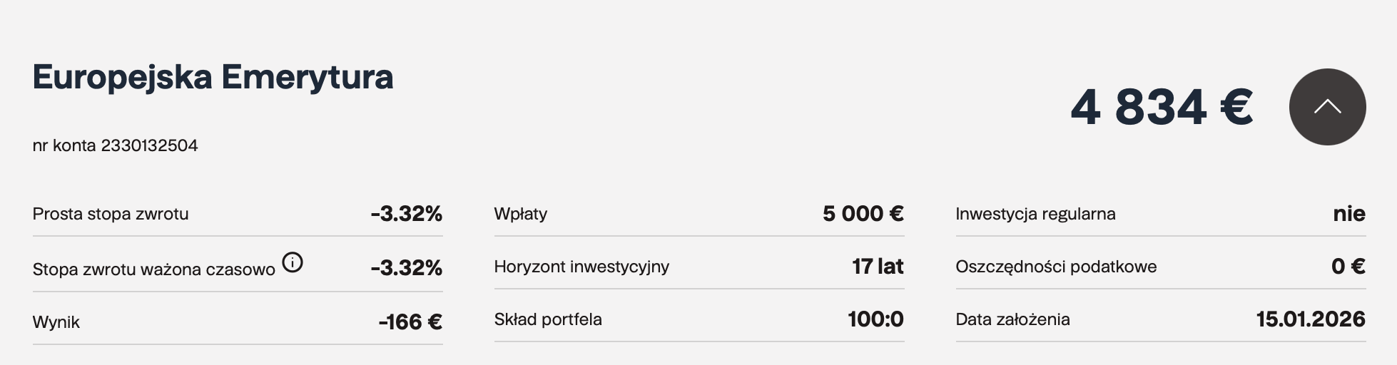The width and height of the screenshot is (1397, 365).
Task: Click the 100:0 portfolio composition value
Action: (x=875, y=319)
